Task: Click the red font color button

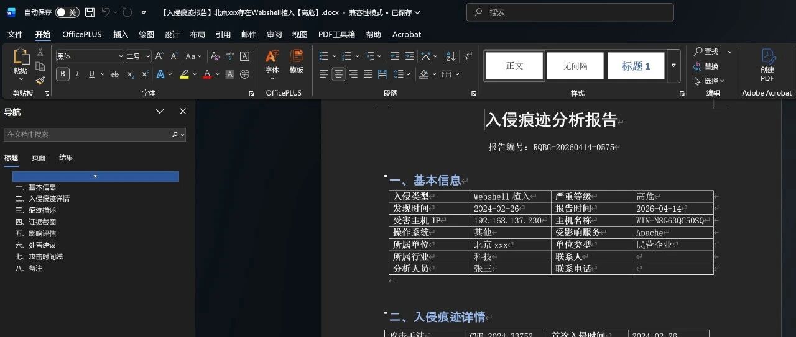Action: pos(207,74)
